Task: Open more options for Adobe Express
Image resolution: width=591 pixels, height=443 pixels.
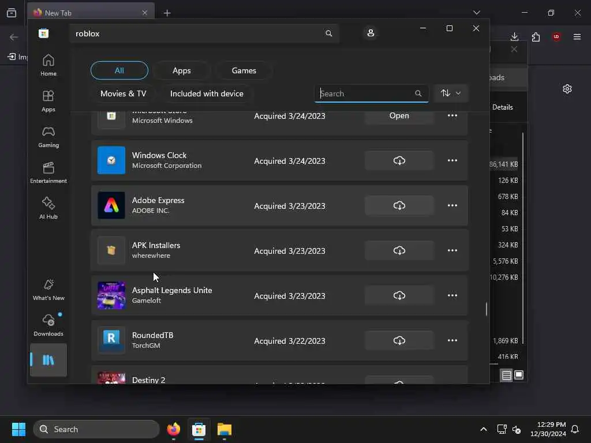Action: [452, 206]
